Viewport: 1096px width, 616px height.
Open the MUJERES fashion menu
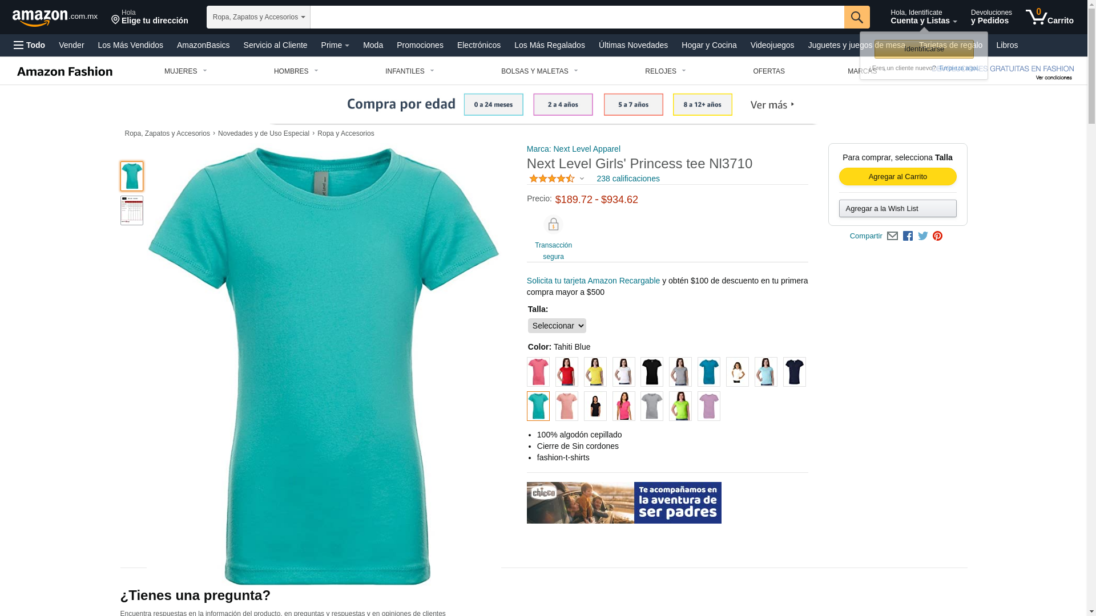pos(186,71)
